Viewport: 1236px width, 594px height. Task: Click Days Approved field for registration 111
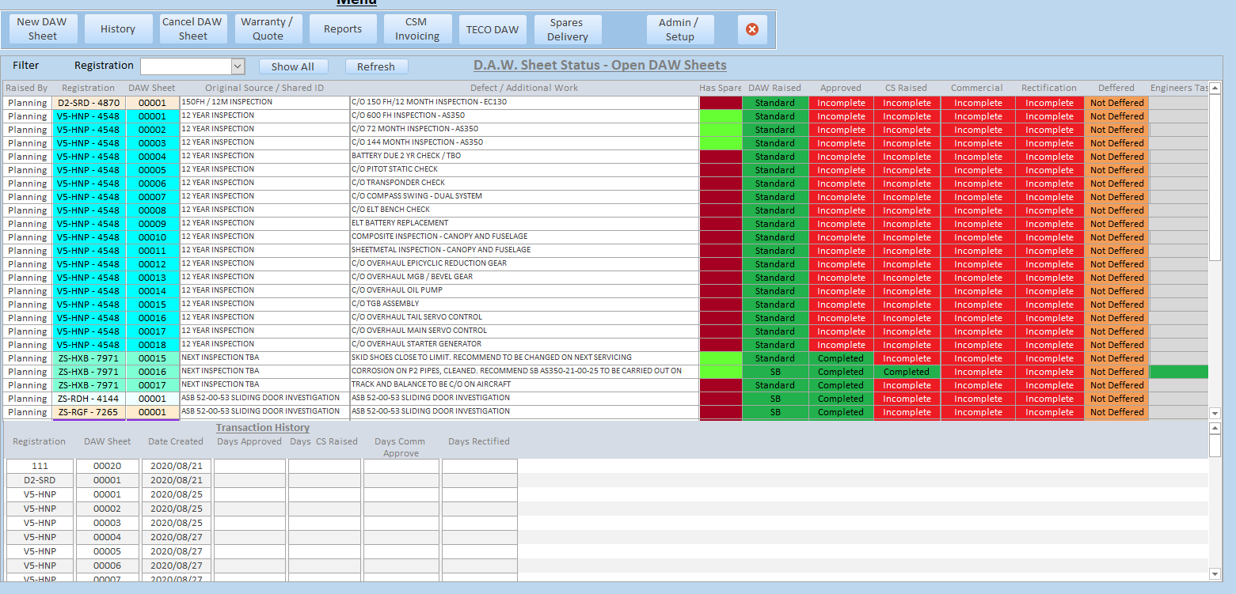[249, 467]
